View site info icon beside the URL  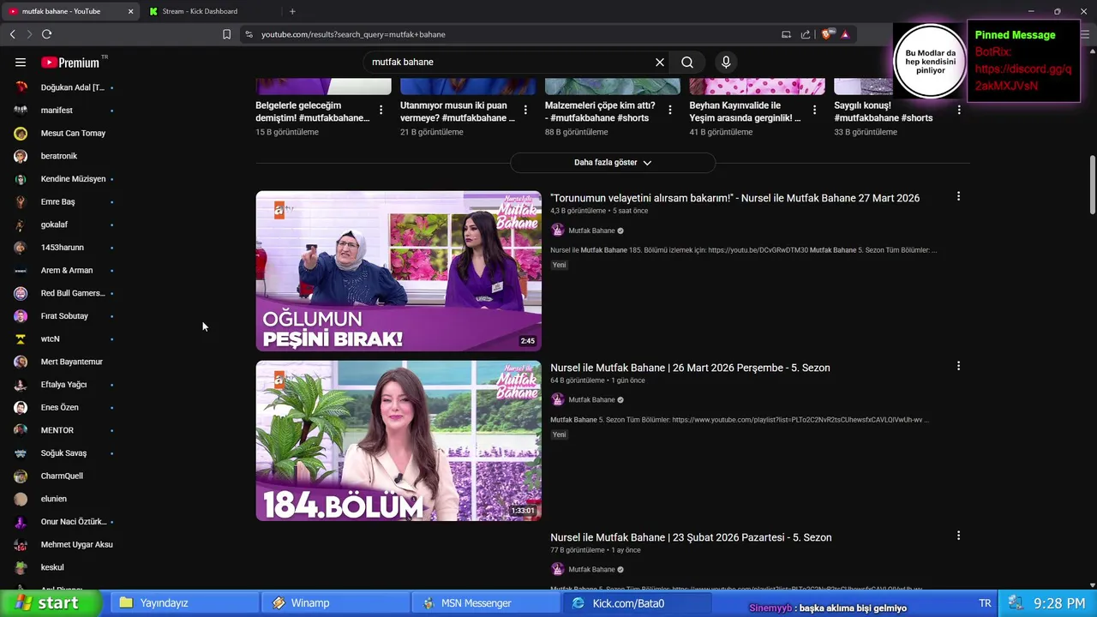(x=249, y=34)
